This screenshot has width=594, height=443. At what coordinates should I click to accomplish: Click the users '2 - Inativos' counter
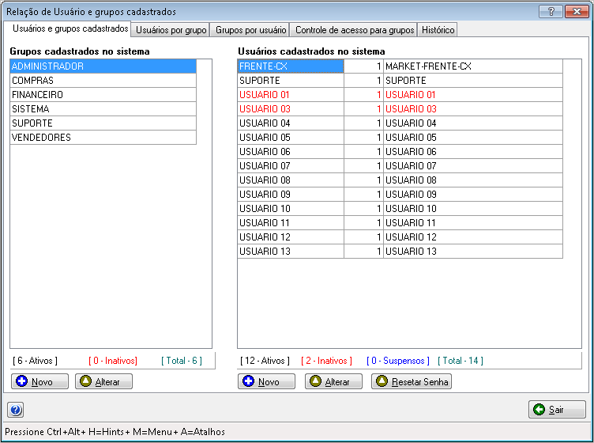(x=326, y=360)
